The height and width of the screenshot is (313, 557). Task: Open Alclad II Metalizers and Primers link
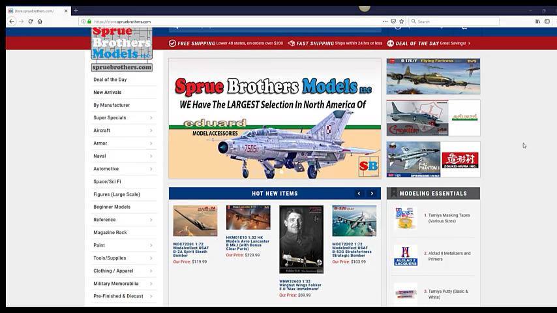coord(449,256)
